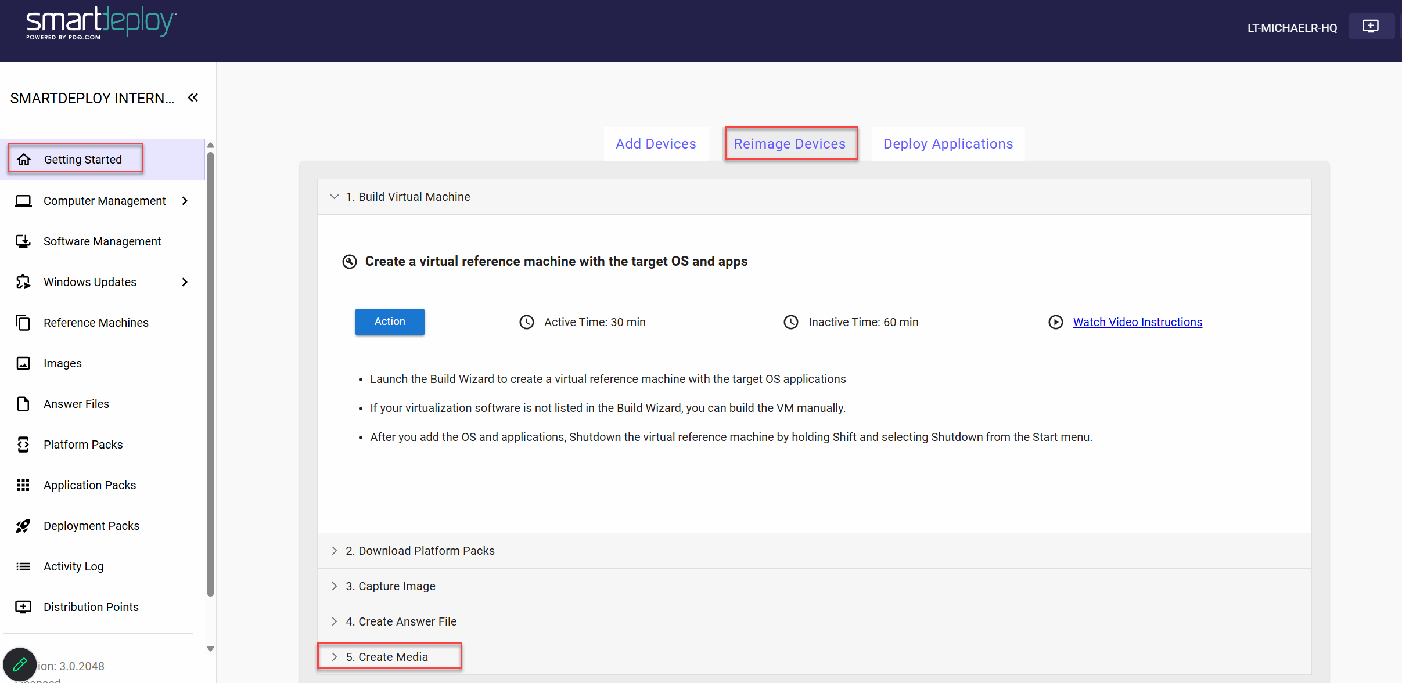Click the Reference Machines sidebar icon
This screenshot has height=683, width=1402.
point(23,323)
